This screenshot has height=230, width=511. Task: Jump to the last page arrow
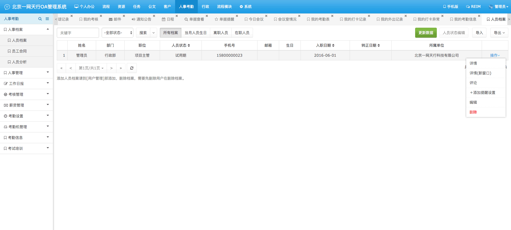click(x=121, y=68)
